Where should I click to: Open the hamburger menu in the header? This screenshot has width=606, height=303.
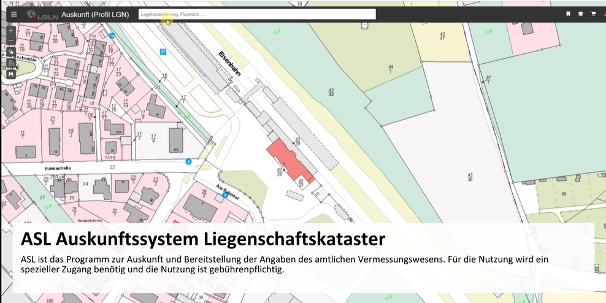coord(14,15)
